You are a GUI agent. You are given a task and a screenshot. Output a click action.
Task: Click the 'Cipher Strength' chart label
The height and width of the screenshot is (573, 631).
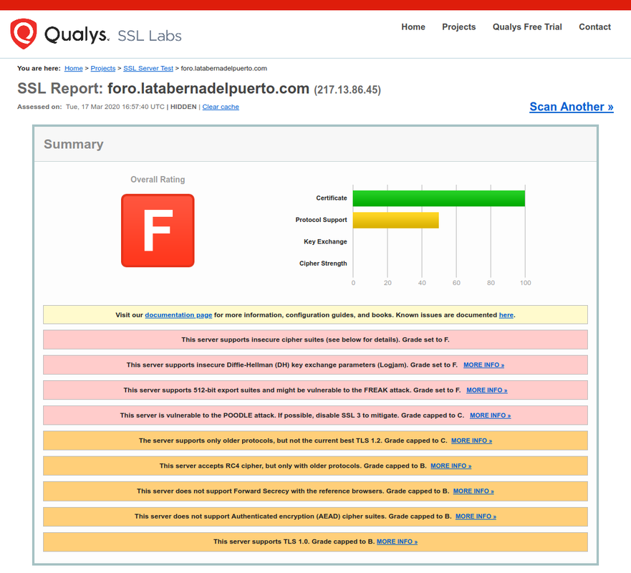(323, 263)
